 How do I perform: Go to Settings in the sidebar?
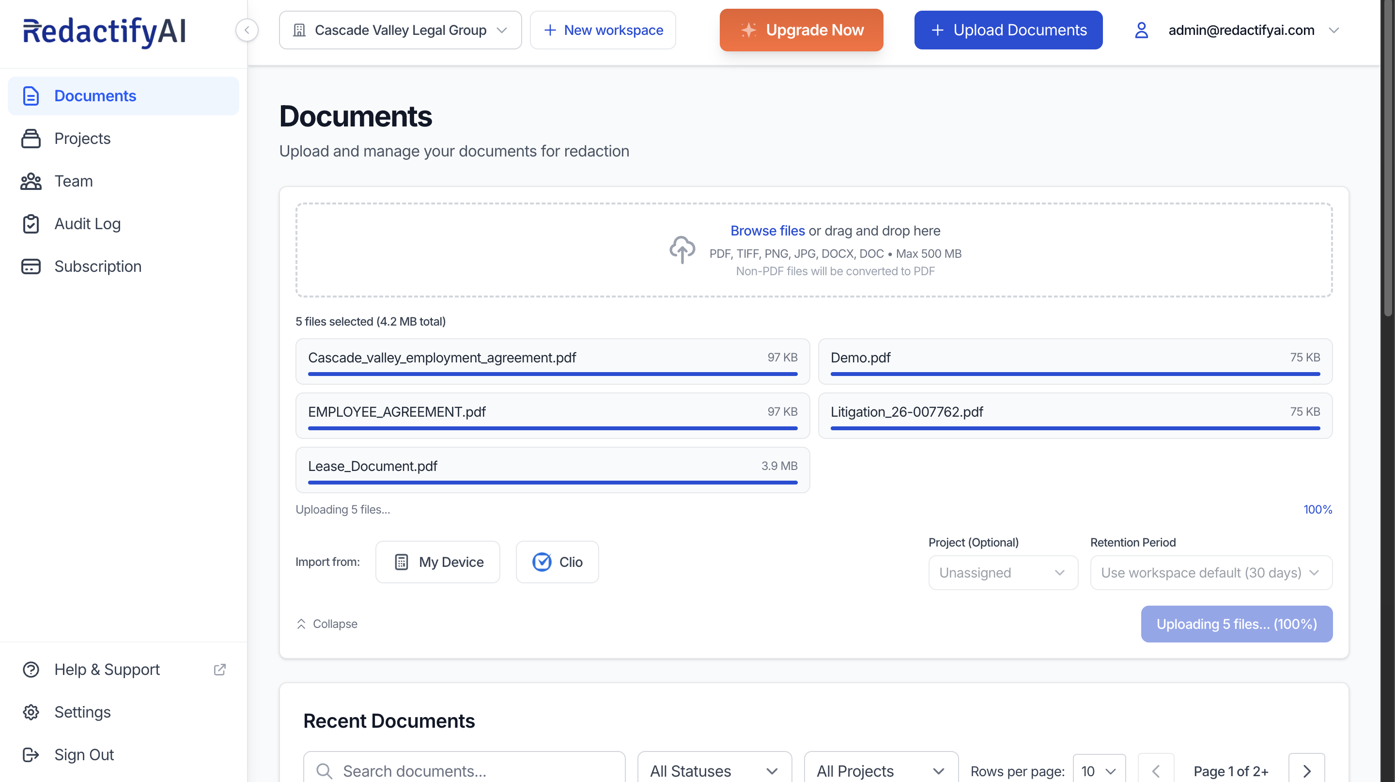tap(82, 712)
